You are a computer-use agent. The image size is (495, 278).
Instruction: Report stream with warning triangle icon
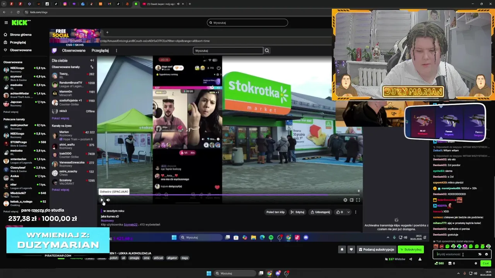(x=420, y=259)
